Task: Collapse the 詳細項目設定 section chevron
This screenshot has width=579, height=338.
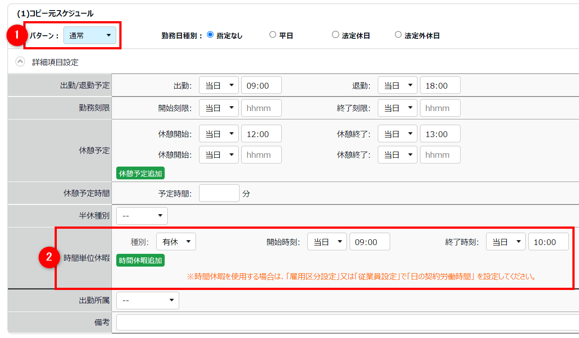Action: (x=20, y=62)
